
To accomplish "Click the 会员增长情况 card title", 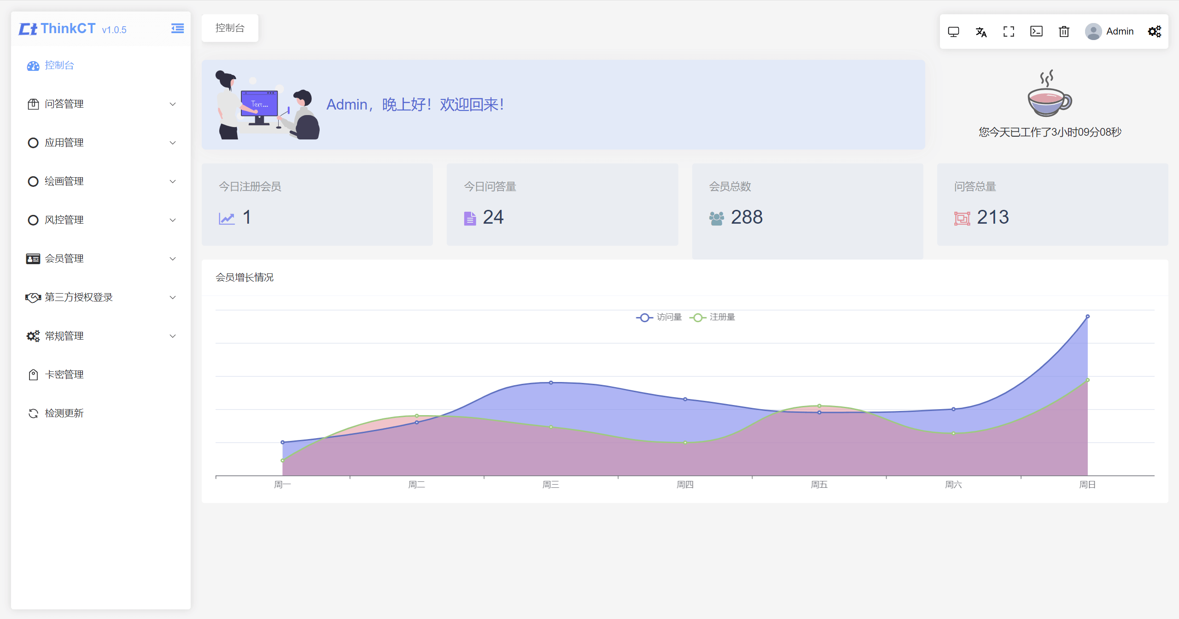I will tap(245, 278).
